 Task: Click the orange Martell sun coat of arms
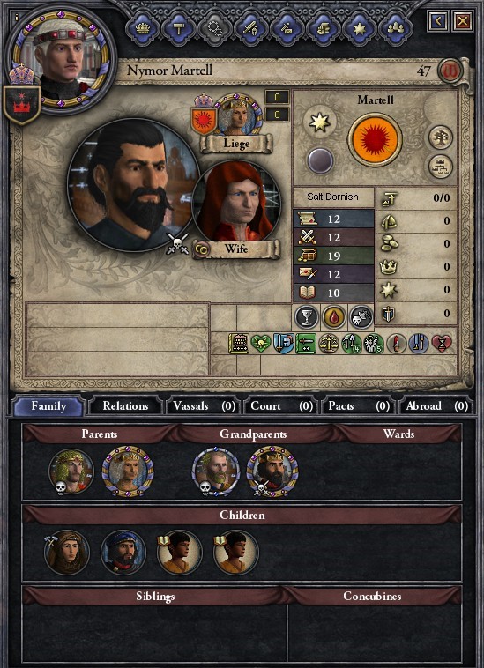click(375, 139)
